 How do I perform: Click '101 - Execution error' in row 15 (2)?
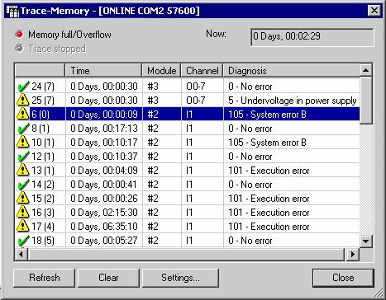pos(269,199)
